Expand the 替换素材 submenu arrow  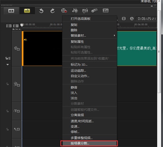pyautogui.click(x=114, y=36)
